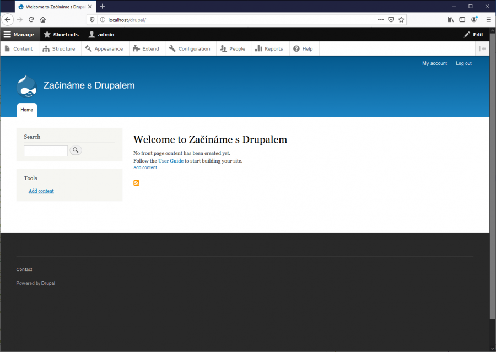
Task: Open the Configuration admin menu
Action: pyautogui.click(x=190, y=48)
